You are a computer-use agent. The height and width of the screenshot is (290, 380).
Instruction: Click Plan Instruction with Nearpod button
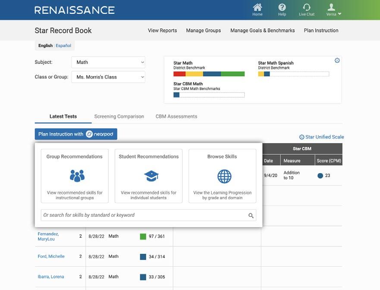point(76,134)
